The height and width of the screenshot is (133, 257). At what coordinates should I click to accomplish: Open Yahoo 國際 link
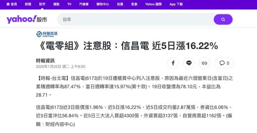point(154,4)
